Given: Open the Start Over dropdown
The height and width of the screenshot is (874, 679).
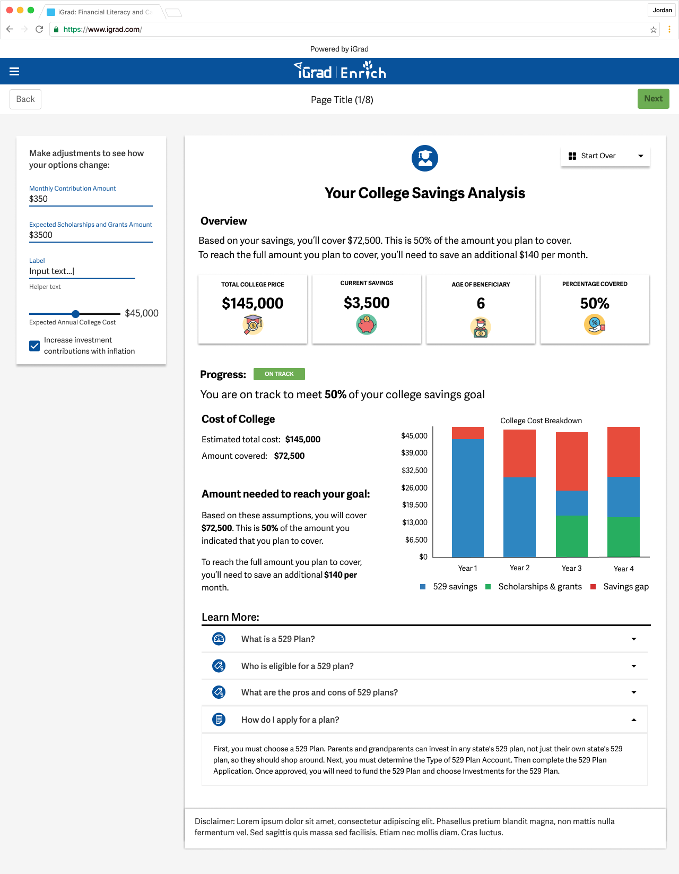Looking at the screenshot, I should (x=605, y=156).
